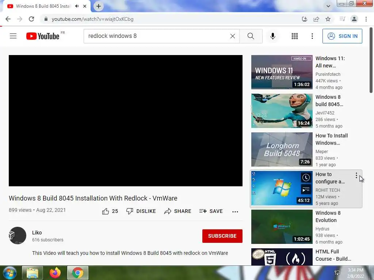
Task: Open Windows 8 build 8045 Jevil7452 thumbnail
Action: 282,111
